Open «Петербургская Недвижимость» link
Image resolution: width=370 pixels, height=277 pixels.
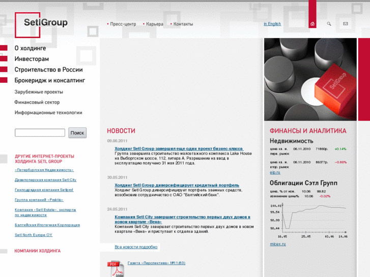click(x=44, y=170)
